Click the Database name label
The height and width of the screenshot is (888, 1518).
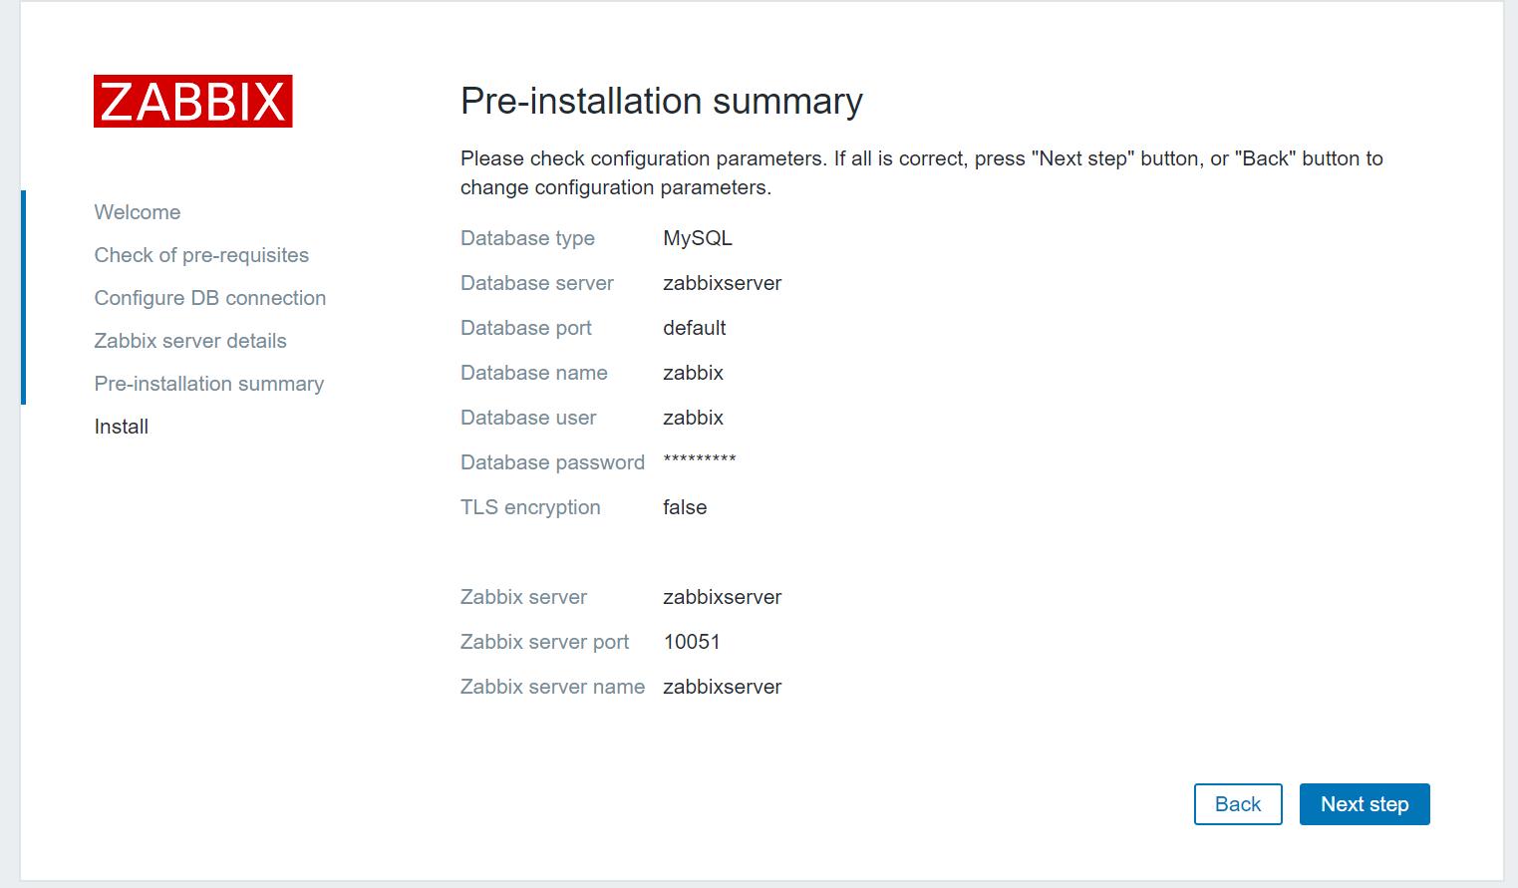[x=534, y=373]
